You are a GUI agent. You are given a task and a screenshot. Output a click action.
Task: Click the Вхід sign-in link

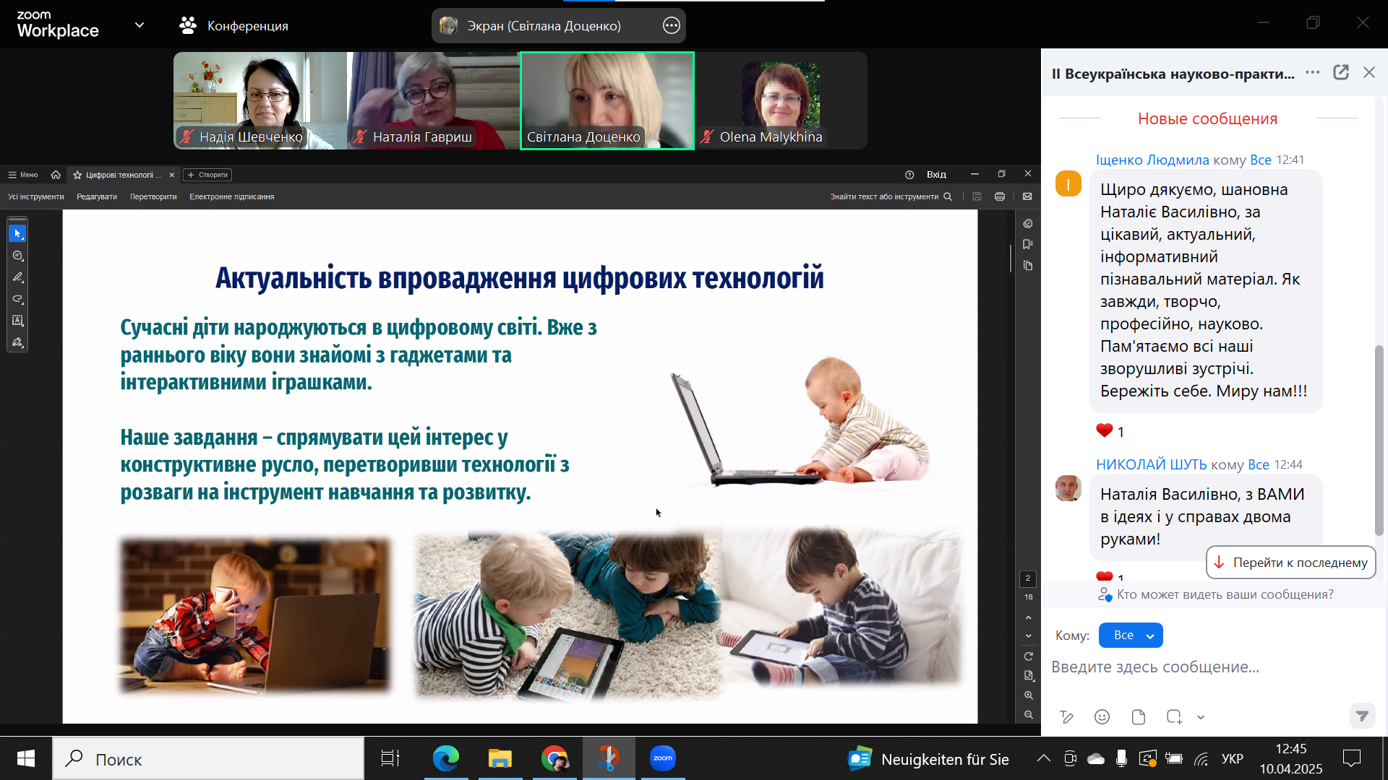tap(936, 175)
